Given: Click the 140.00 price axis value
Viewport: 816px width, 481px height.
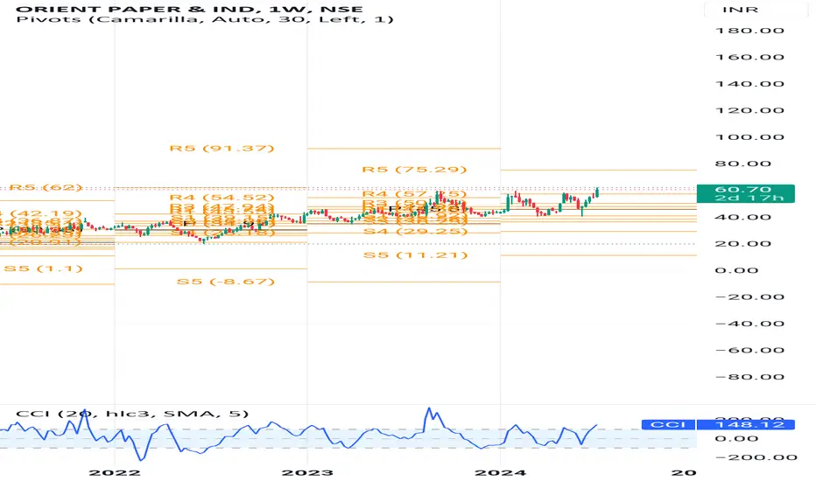Looking at the screenshot, I should (749, 84).
